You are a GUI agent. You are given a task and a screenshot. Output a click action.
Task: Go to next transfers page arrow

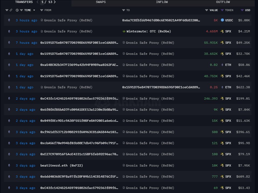click(55, 2)
